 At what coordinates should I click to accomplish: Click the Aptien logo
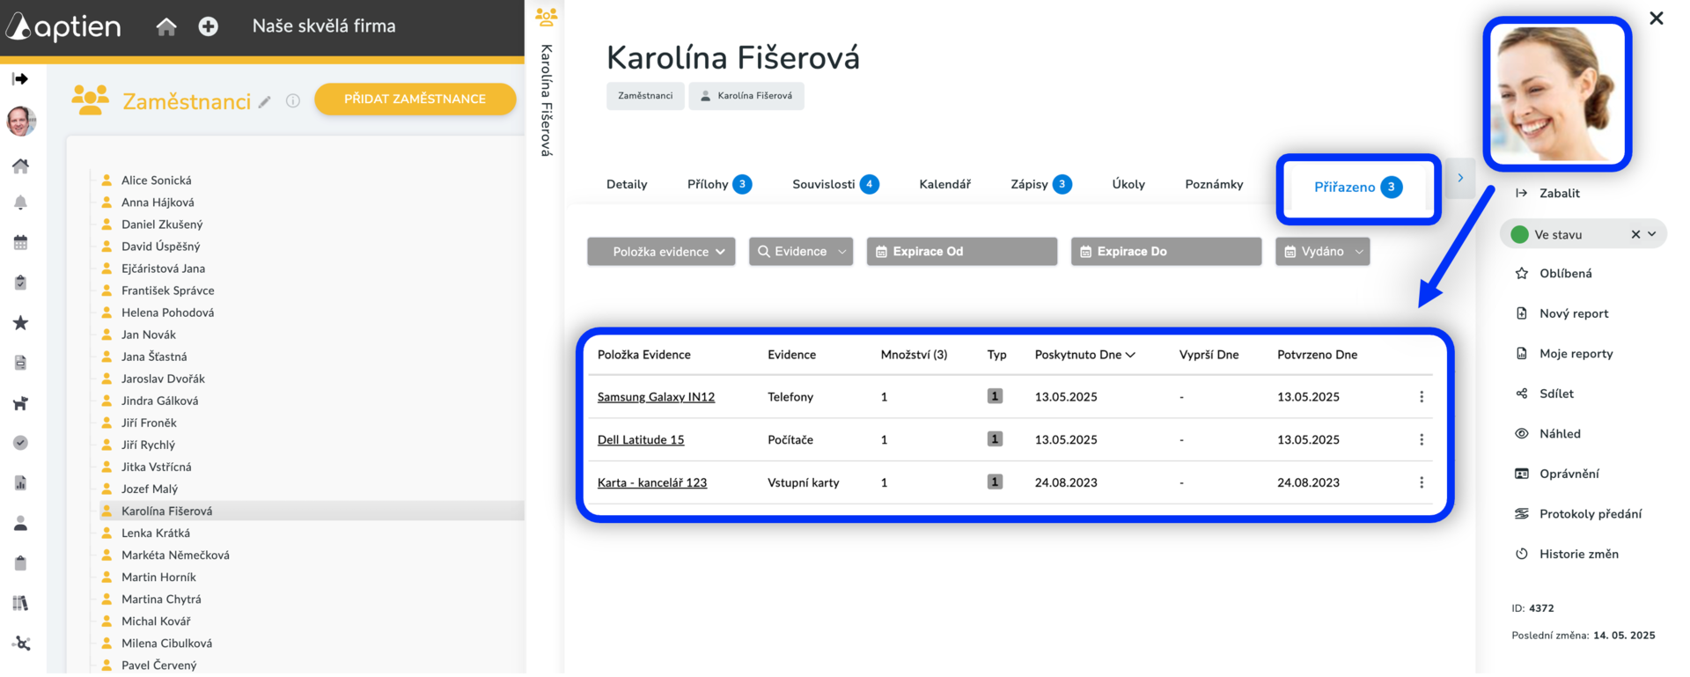(63, 26)
